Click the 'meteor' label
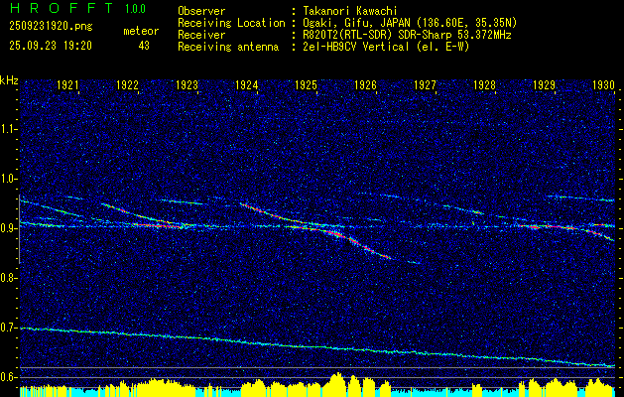 141,31
